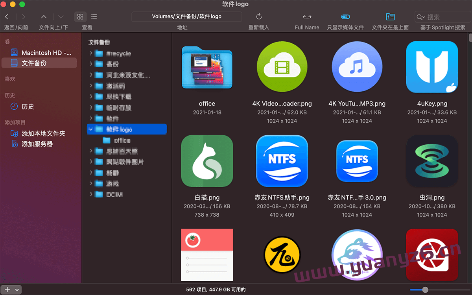This screenshot has width=472, height=295.
Task: Toggle the Full Name display option
Action: [307, 17]
